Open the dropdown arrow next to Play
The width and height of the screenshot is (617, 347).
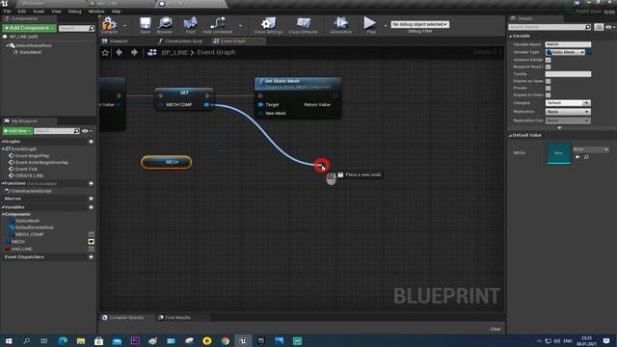386,26
